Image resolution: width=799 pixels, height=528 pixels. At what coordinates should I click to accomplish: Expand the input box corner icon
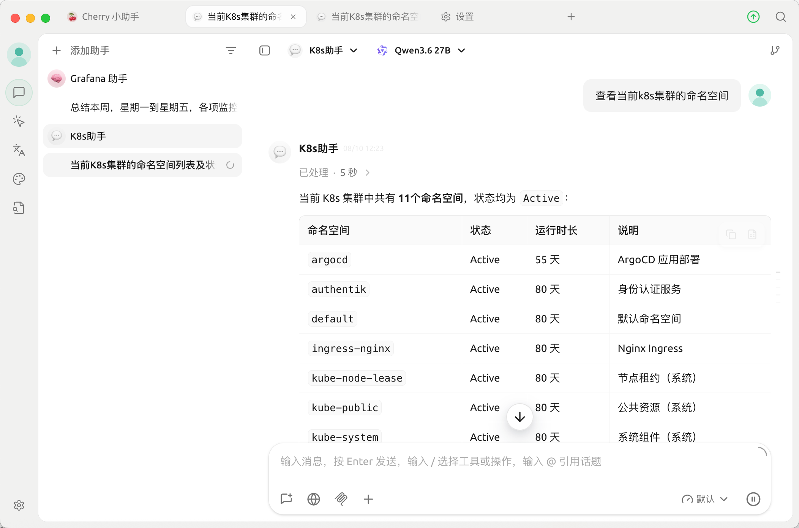coord(762,451)
